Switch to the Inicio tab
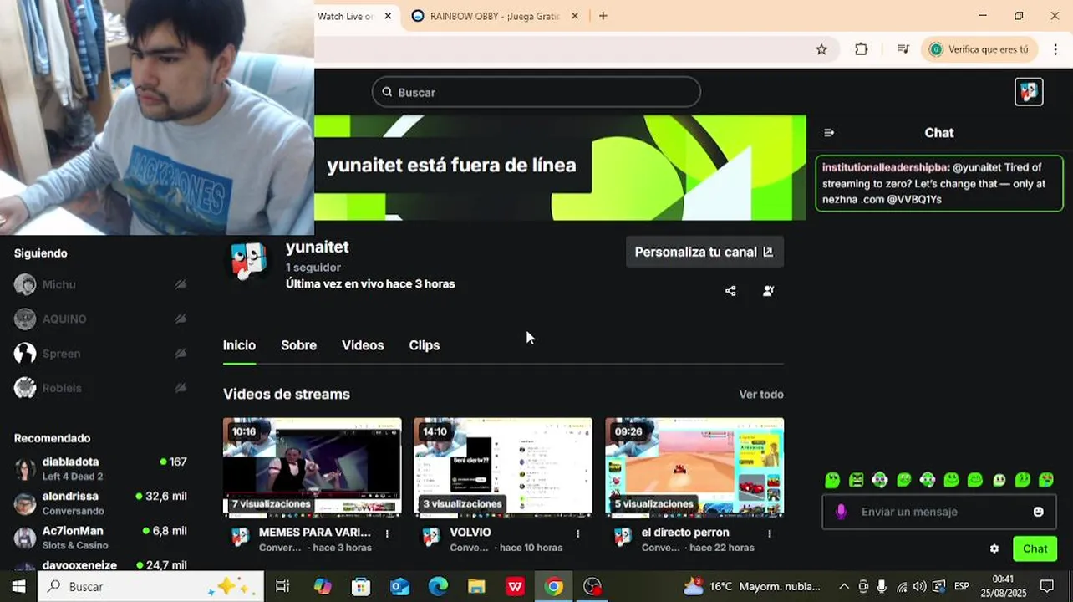The height and width of the screenshot is (602, 1073). pos(239,345)
